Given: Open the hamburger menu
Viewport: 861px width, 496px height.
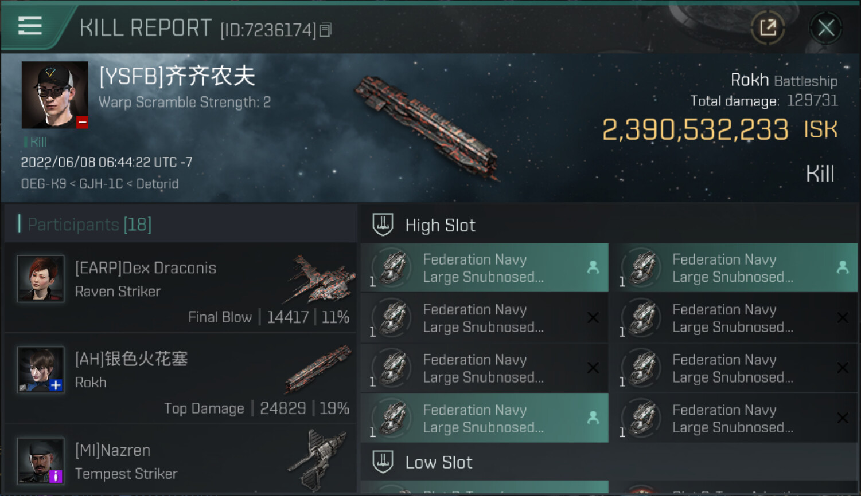Looking at the screenshot, I should 30,26.
